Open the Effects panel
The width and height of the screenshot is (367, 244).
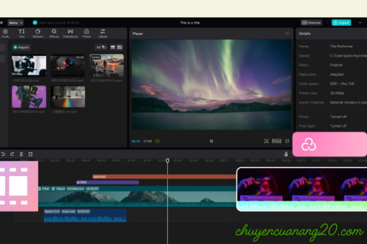54,33
